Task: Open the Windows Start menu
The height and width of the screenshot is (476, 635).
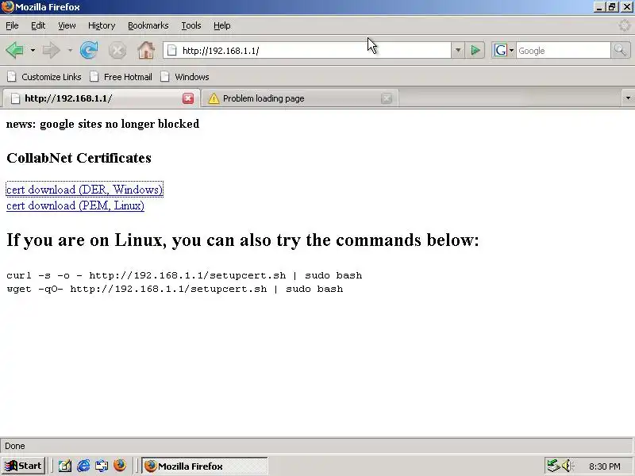Action: (23, 466)
